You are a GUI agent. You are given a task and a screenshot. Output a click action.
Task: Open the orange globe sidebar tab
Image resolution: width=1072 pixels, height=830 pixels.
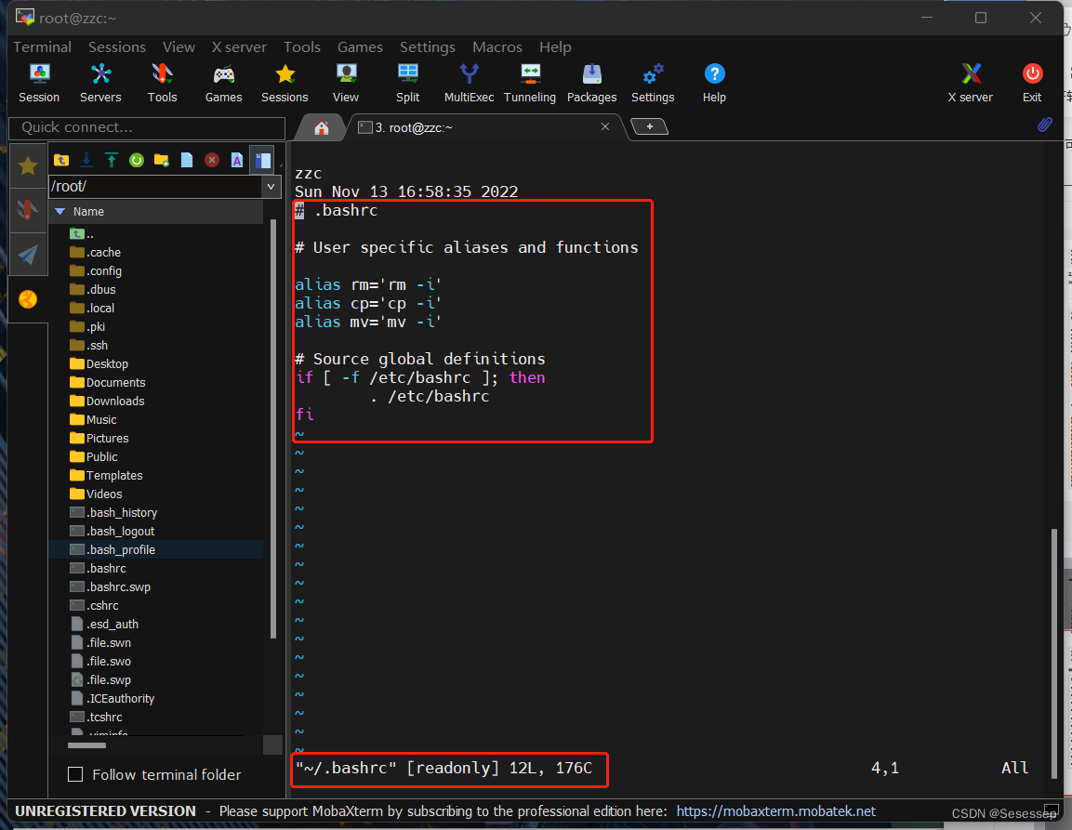(x=28, y=299)
